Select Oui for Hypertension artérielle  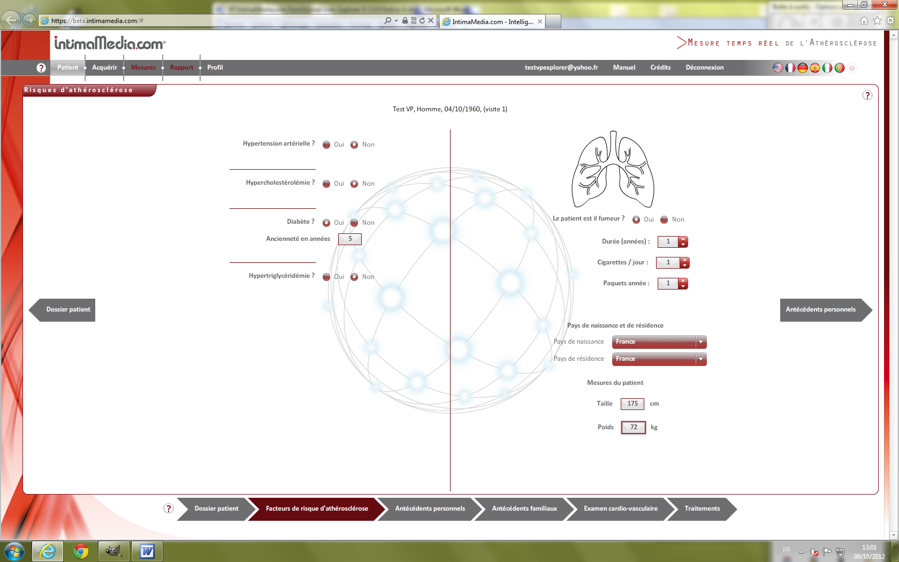[326, 145]
